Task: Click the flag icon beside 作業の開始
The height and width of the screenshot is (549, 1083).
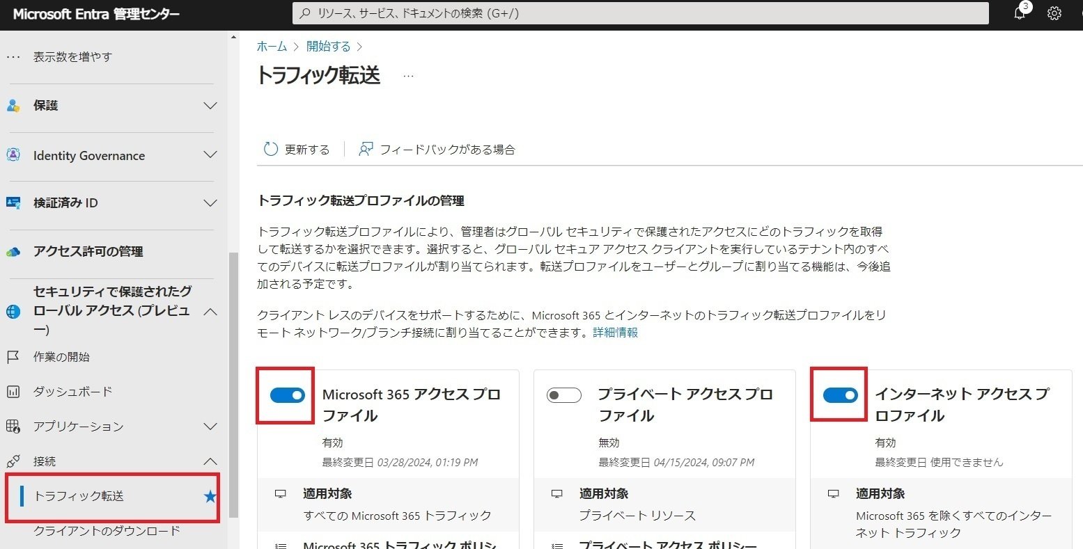Action: tap(13, 357)
